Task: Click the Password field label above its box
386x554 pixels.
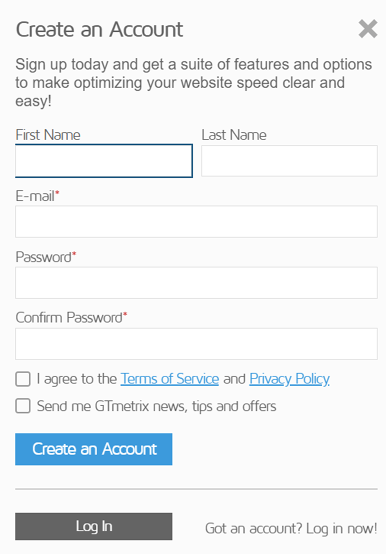Action: (x=44, y=257)
